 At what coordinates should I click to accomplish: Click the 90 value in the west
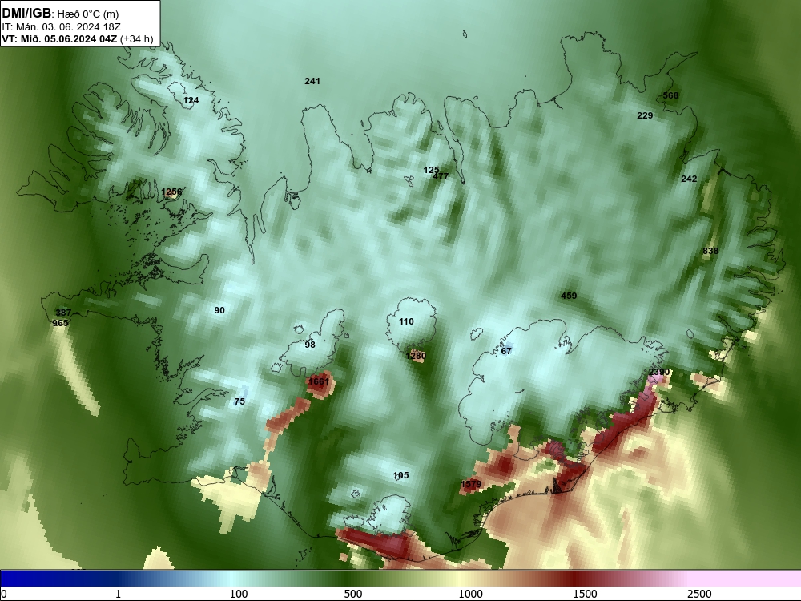[219, 310]
